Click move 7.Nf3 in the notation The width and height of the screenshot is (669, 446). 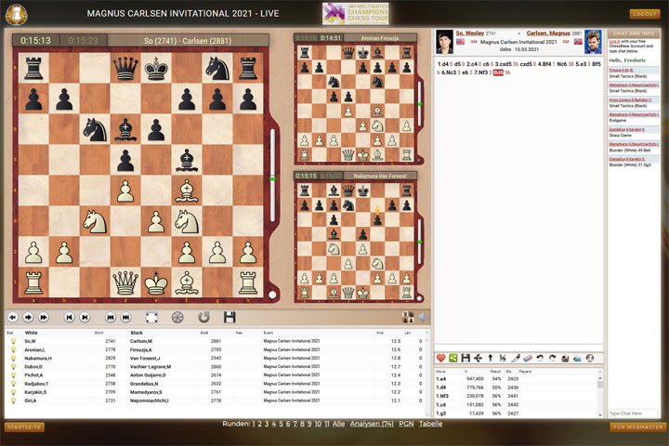point(481,72)
